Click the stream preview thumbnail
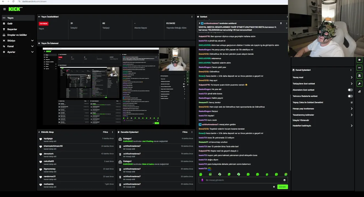This screenshot has width=364, height=197. (x=116, y=86)
